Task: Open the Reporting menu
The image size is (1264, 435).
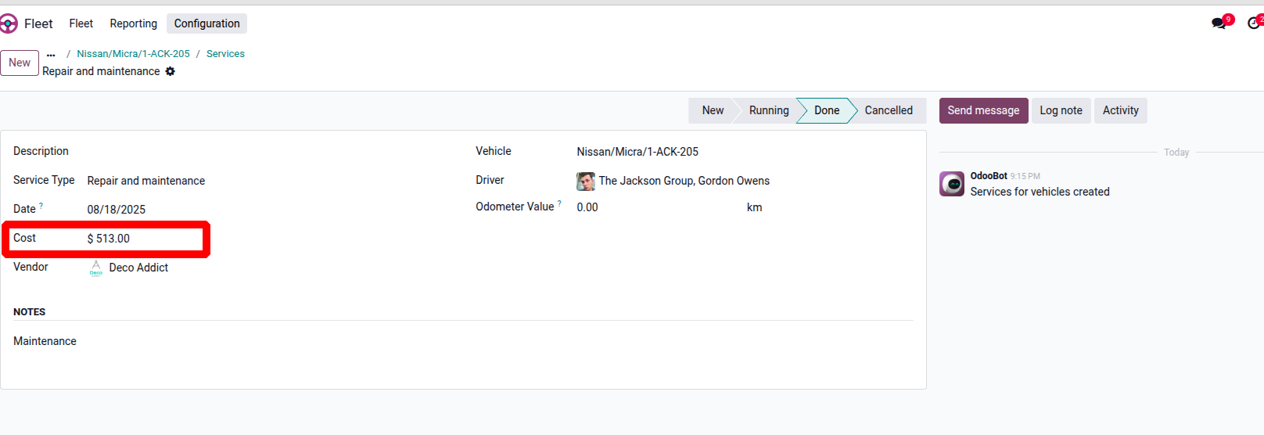Action: click(134, 23)
